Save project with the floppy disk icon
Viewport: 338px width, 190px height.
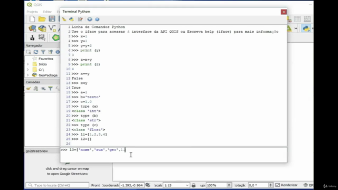pyautogui.click(x=52, y=19)
